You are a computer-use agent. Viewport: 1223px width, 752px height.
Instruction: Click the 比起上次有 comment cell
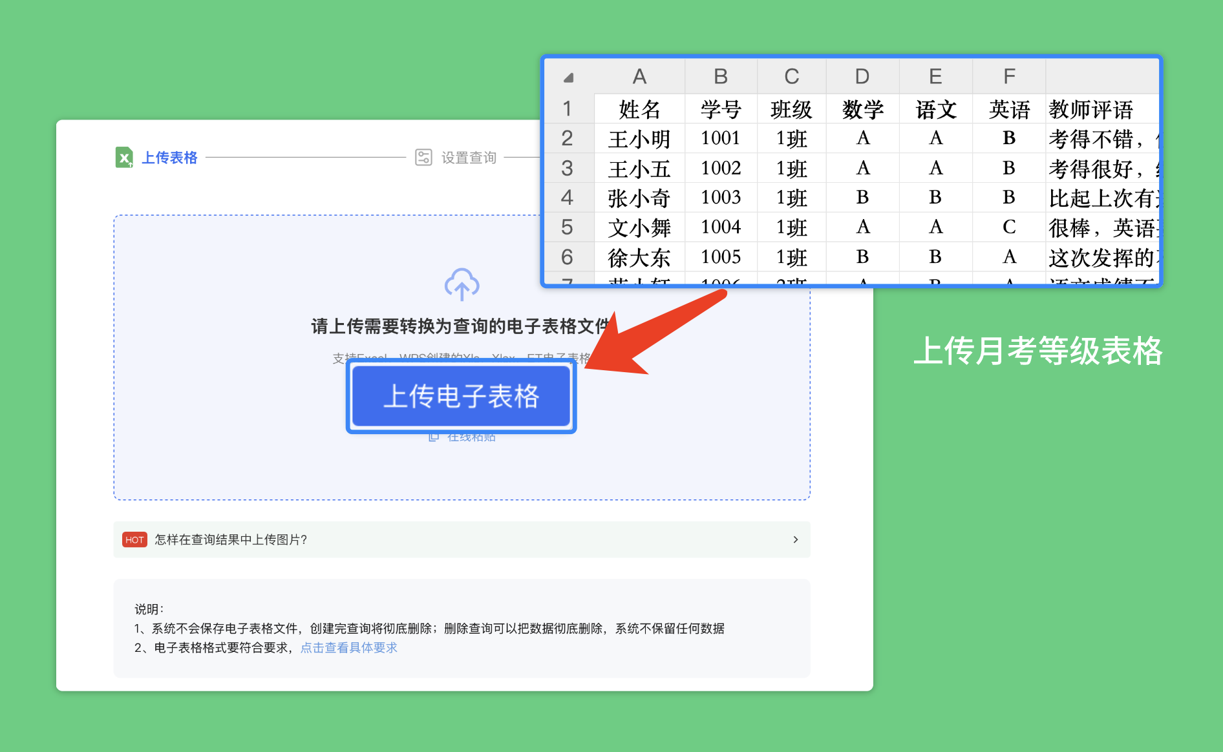[x=1102, y=198]
